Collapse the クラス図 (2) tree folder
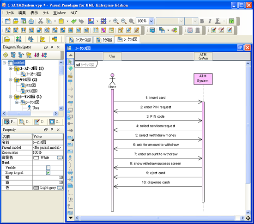Viewport: 254px width, 224px height. point(11,80)
